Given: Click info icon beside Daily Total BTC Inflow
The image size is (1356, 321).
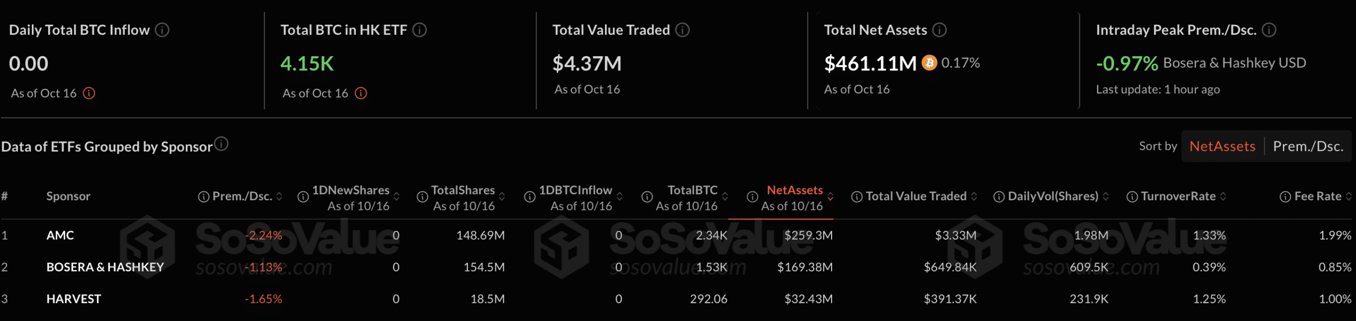Looking at the screenshot, I should (162, 30).
